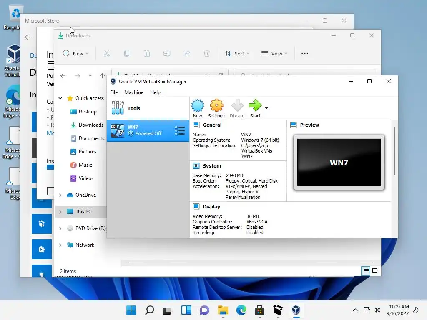This screenshot has width=427, height=320.
Task: Click the Paste icon in Explorer toolbar
Action: click(x=147, y=54)
